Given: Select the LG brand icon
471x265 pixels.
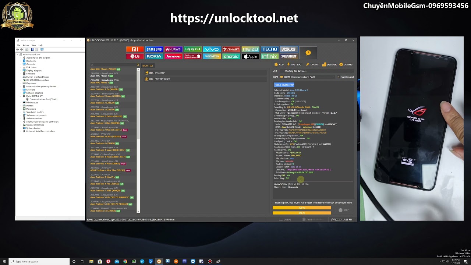Looking at the screenshot, I should click(135, 56).
